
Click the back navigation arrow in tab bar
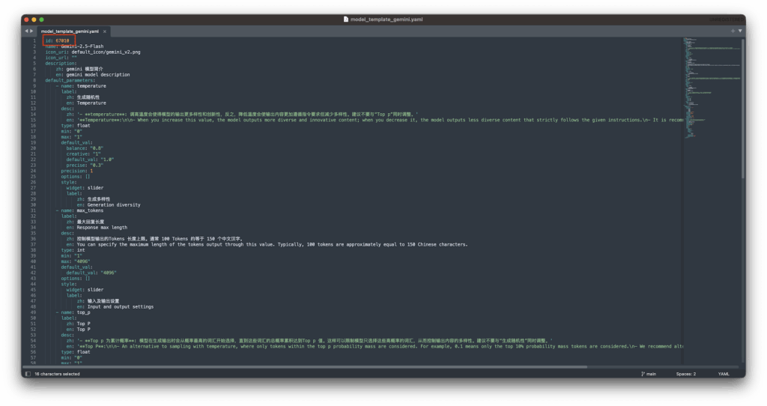(27, 31)
